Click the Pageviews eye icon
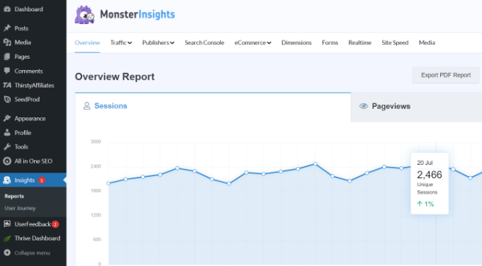Viewport: 482px width, 266px height. click(x=364, y=106)
